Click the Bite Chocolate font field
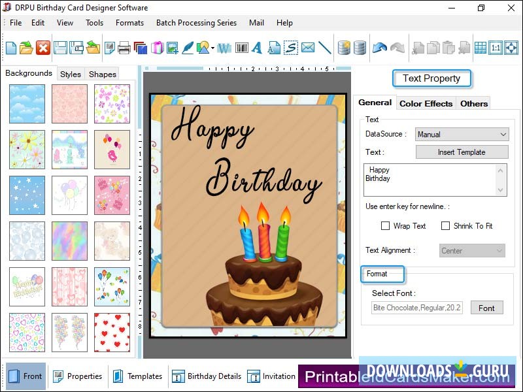This screenshot has height=392, width=523. click(417, 308)
